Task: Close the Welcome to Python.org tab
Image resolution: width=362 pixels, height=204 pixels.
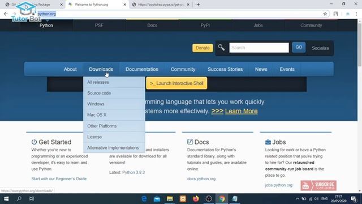Action: [124, 5]
